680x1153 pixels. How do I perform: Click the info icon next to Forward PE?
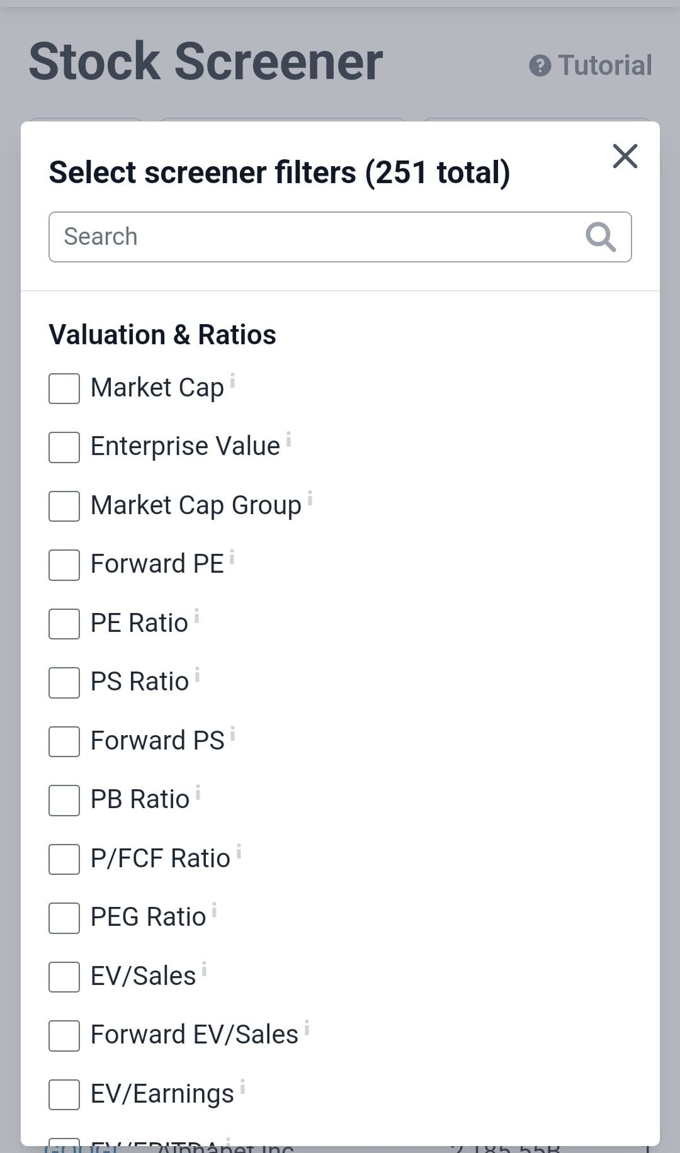pyautogui.click(x=232, y=556)
